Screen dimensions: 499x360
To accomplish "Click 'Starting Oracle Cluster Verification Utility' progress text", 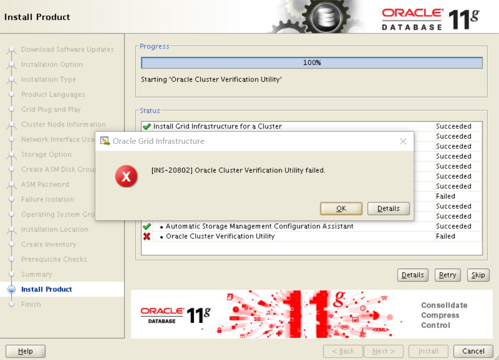I will 211,79.
